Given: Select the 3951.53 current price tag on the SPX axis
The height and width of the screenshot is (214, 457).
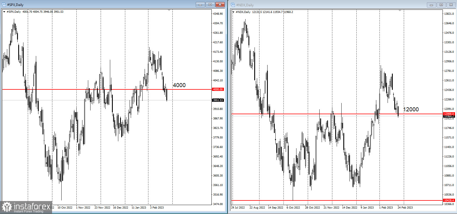Looking at the screenshot, I should pos(218,100).
